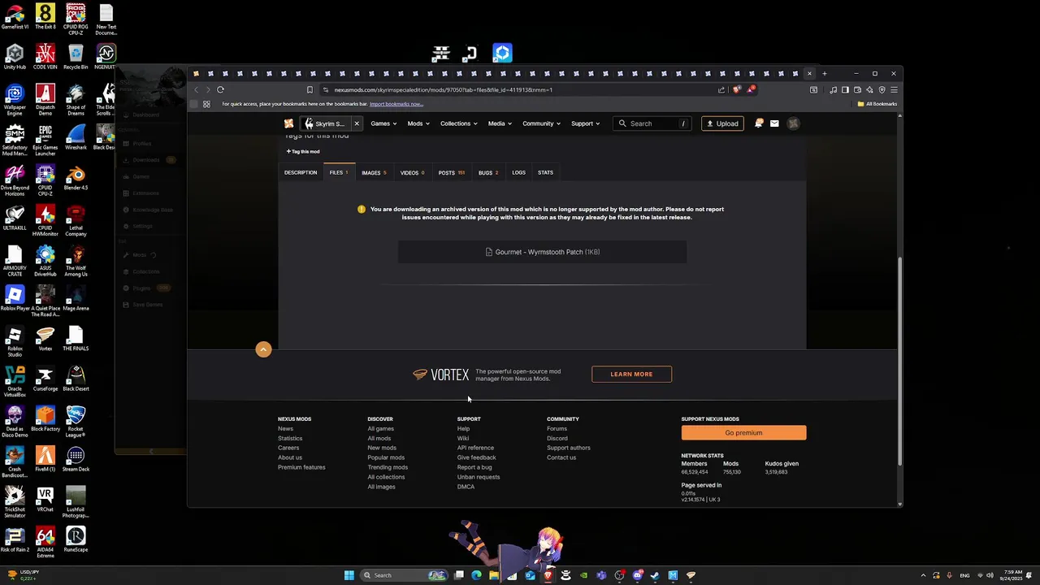Image resolution: width=1040 pixels, height=585 pixels.
Task: Expand the Collections dropdown menu
Action: 459,123
